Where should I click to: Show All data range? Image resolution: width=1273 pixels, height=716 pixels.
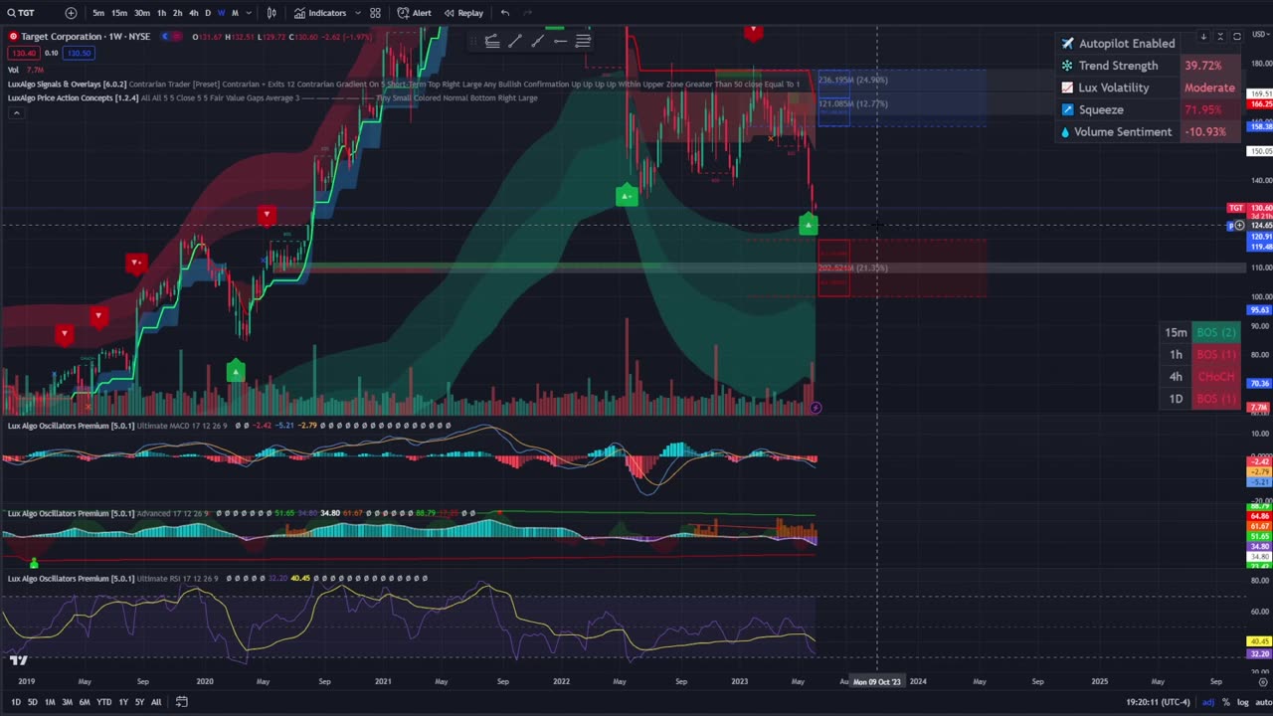(156, 702)
